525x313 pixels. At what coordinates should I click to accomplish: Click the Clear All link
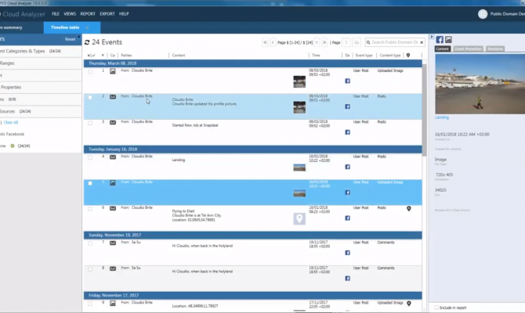pos(11,122)
